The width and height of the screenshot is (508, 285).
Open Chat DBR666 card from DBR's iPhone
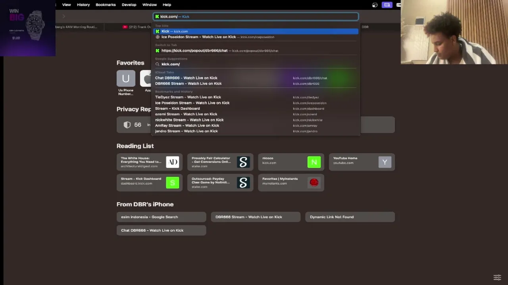pyautogui.click(x=161, y=230)
